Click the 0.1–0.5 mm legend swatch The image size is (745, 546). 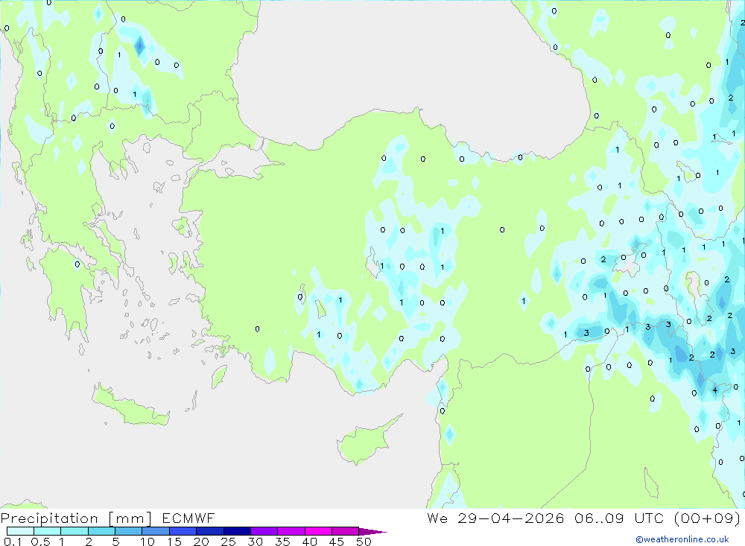(20, 531)
